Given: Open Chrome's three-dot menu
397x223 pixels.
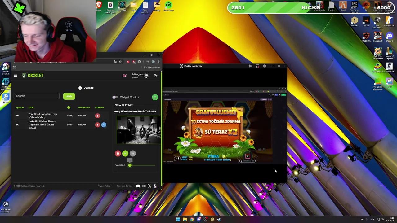Looking at the screenshot, I should click(159, 62).
